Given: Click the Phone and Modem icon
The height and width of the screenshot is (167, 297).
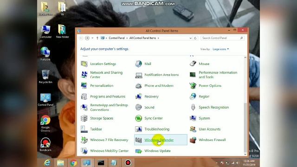Looking at the screenshot, I should click(x=138, y=86).
